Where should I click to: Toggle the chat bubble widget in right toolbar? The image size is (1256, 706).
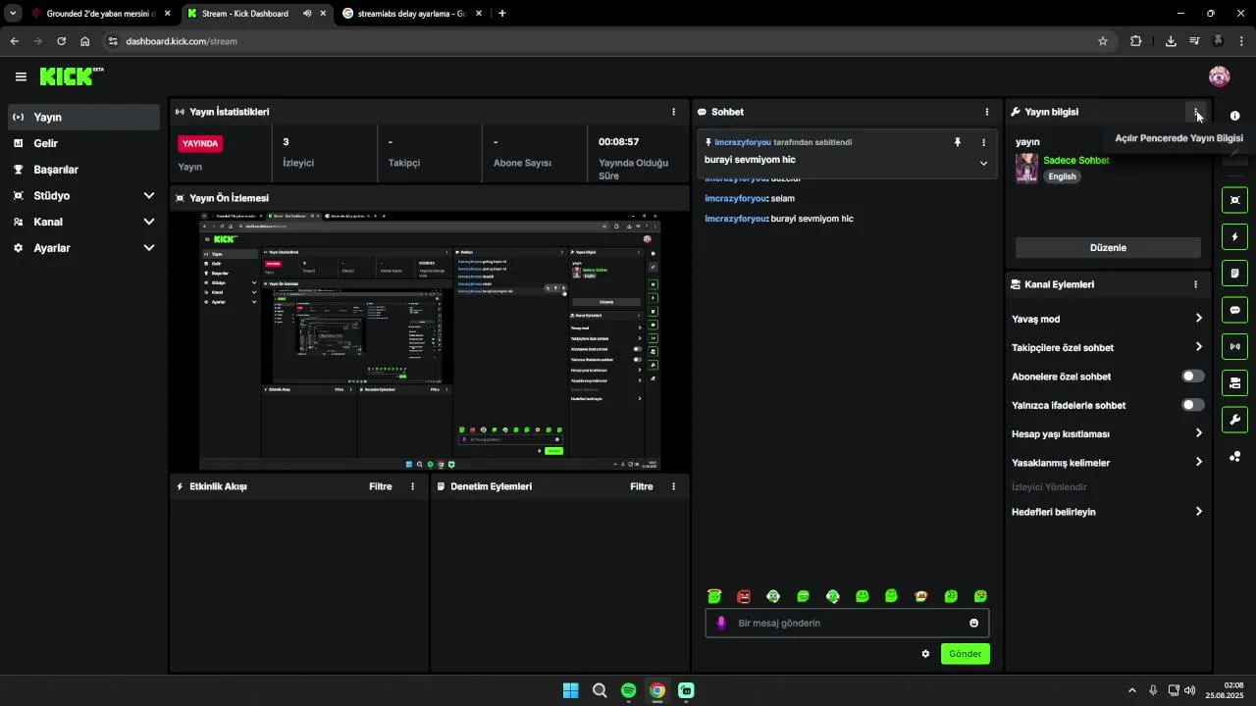(1234, 310)
